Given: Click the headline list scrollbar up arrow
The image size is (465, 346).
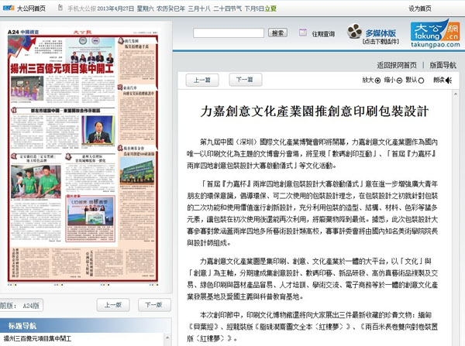Looking at the screenshot, I should pos(167,337).
